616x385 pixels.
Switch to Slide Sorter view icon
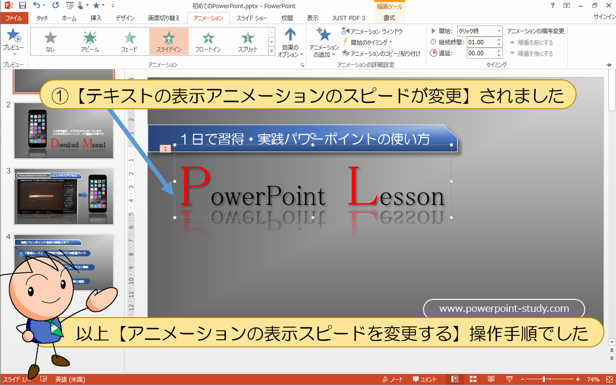(x=473, y=379)
